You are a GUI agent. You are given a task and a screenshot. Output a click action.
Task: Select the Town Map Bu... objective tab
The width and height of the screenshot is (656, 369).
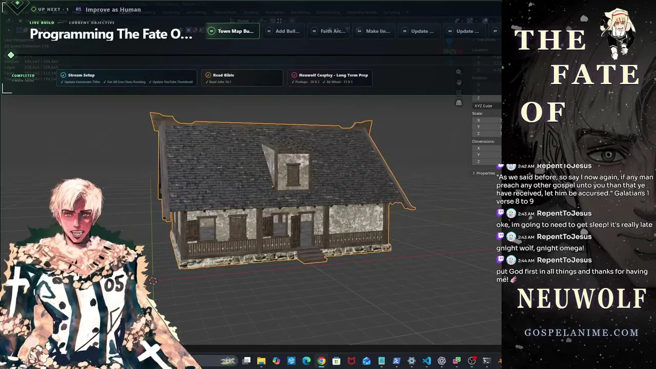233,31
